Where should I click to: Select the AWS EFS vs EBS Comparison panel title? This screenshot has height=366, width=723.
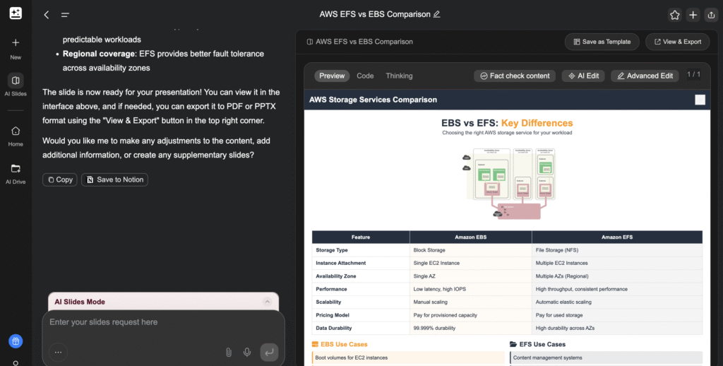click(x=364, y=42)
